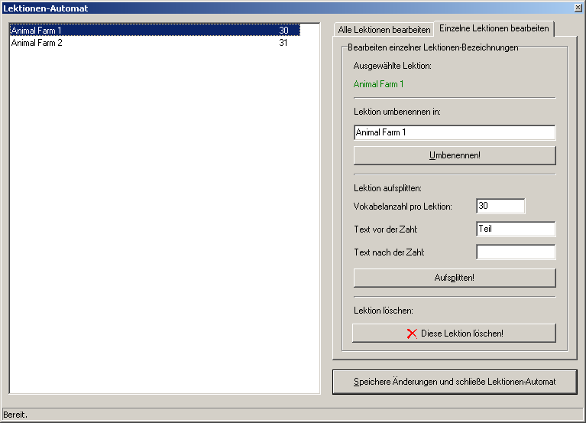Viewport: 586px width, 423px height.
Task: Click the Diese Lektion löschen! button
Action: [454, 334]
